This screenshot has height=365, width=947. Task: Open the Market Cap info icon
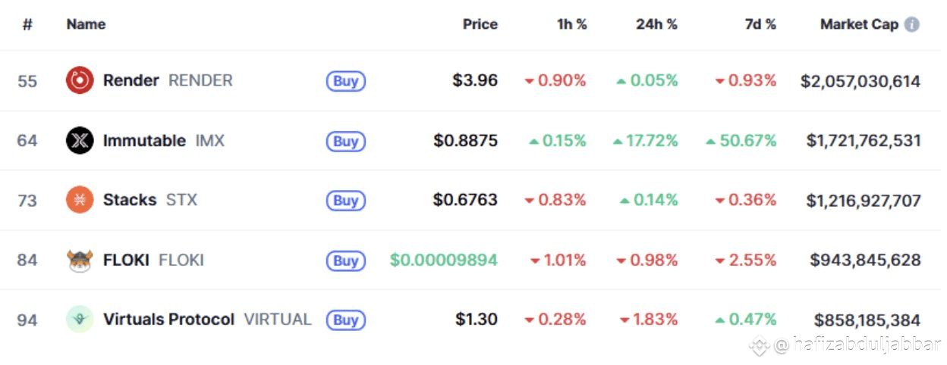[912, 24]
